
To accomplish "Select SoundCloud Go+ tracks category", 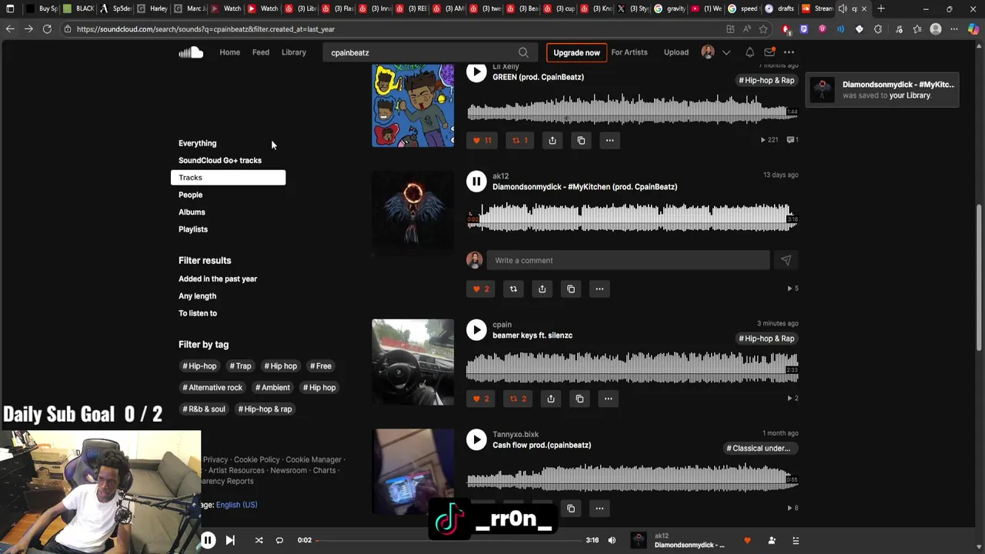I will pyautogui.click(x=220, y=160).
